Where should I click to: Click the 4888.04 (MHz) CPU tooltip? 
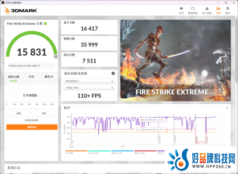click(153, 120)
